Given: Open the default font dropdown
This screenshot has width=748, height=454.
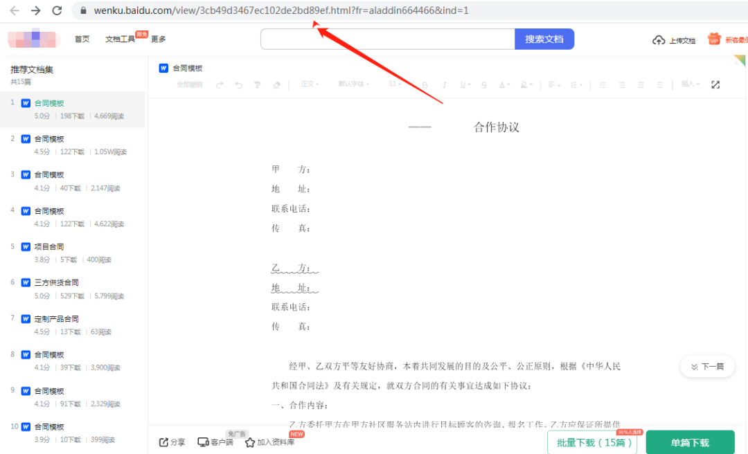Looking at the screenshot, I should (x=353, y=84).
